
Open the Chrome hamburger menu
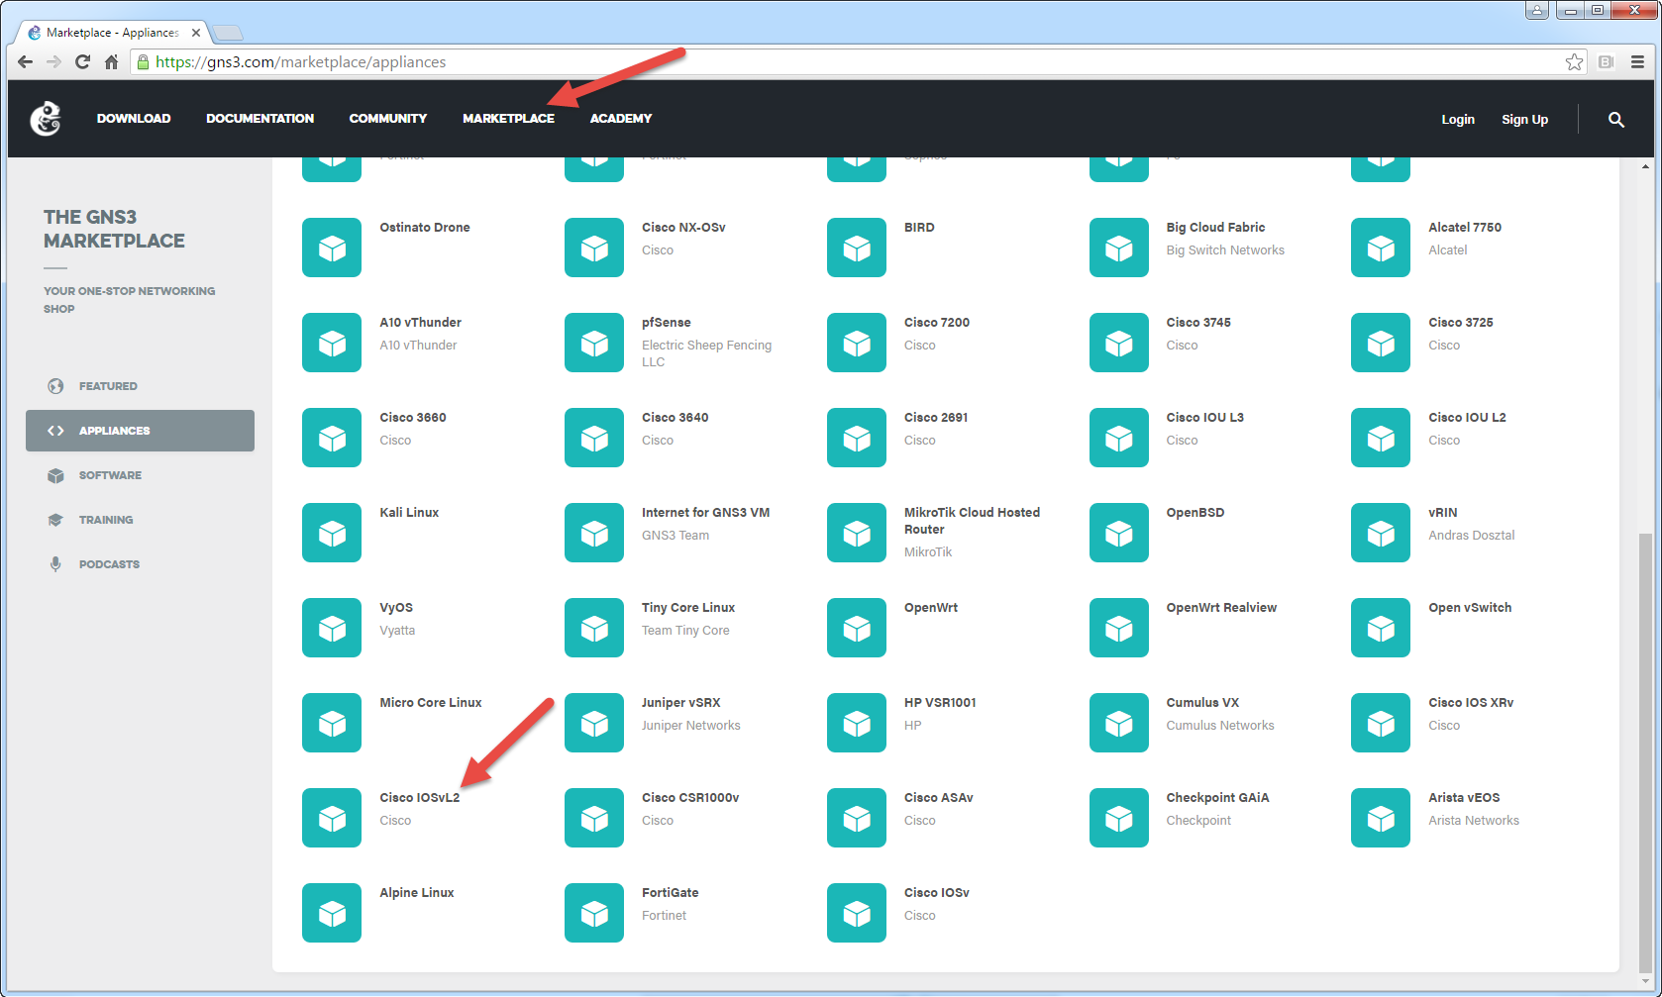point(1637,62)
